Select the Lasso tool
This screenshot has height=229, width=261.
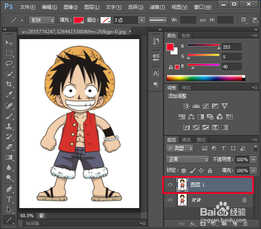9,63
